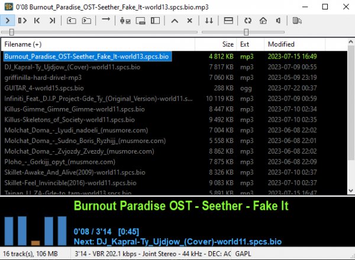Click the linear play mode arrow icon

click(105, 20)
